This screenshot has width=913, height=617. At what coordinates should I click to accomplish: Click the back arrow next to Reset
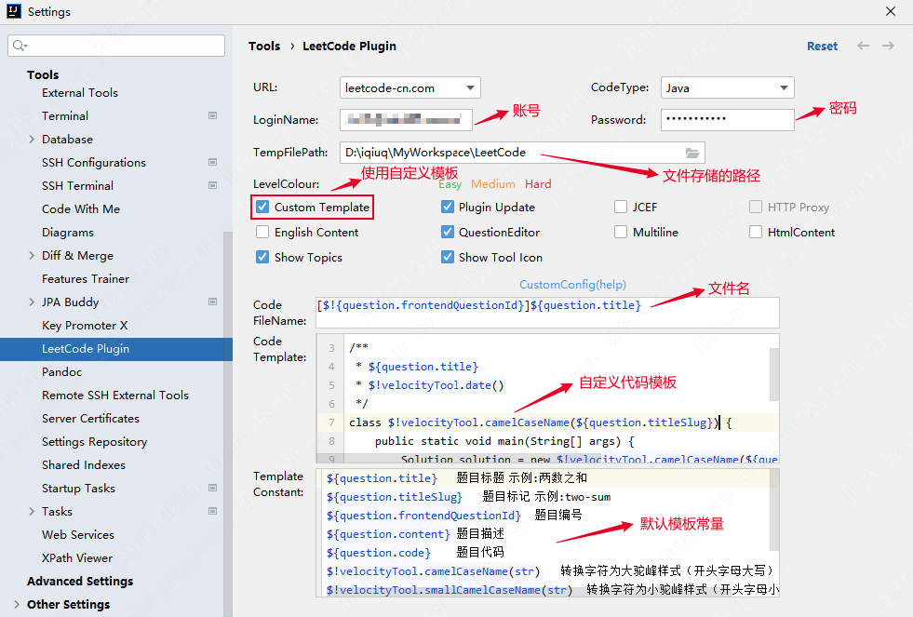[x=863, y=45]
